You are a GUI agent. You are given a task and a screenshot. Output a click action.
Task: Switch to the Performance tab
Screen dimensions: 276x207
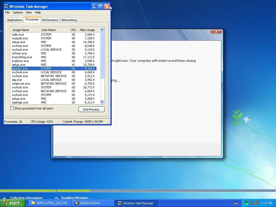(x=50, y=20)
